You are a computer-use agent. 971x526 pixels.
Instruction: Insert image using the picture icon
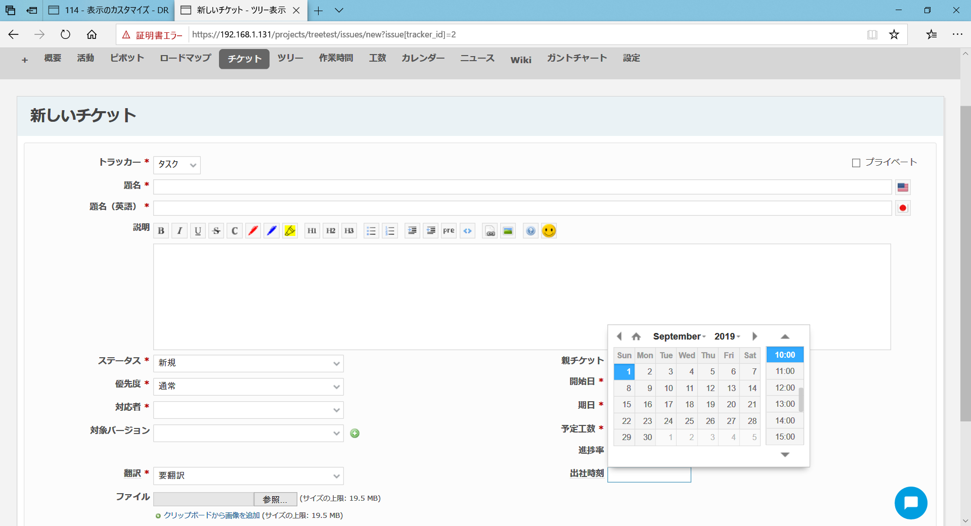coord(508,231)
